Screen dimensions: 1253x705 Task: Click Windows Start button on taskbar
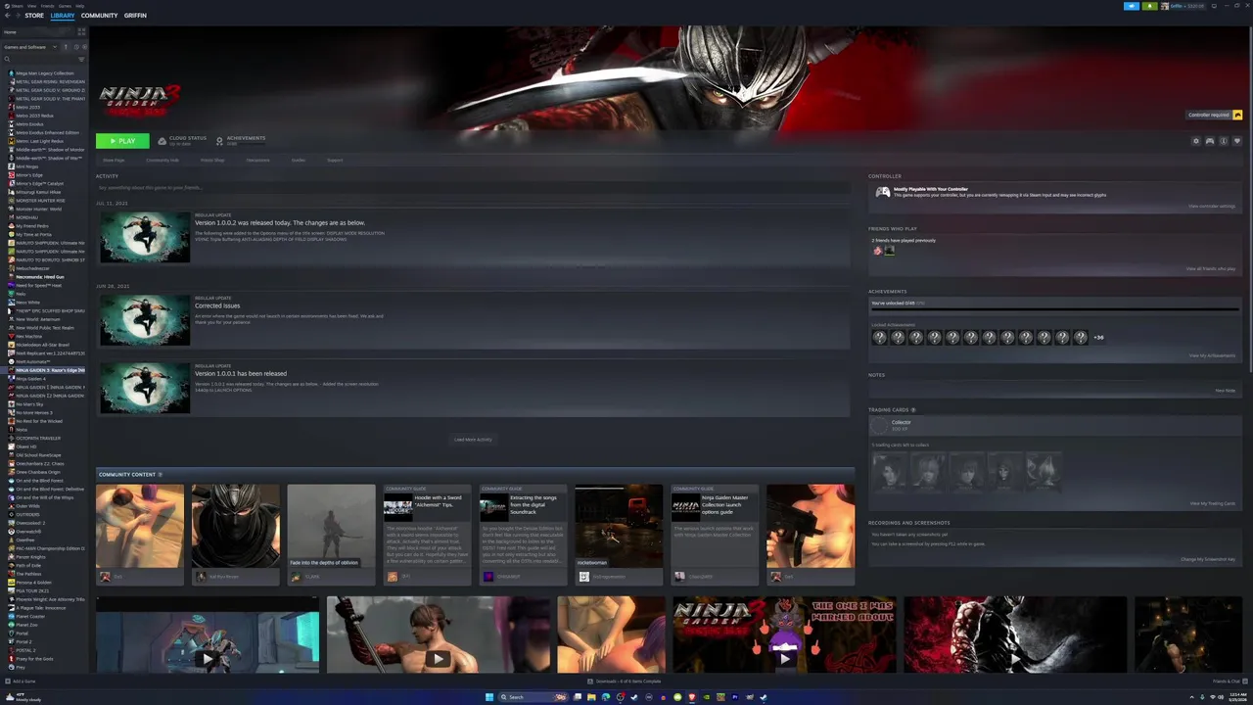pyautogui.click(x=489, y=697)
